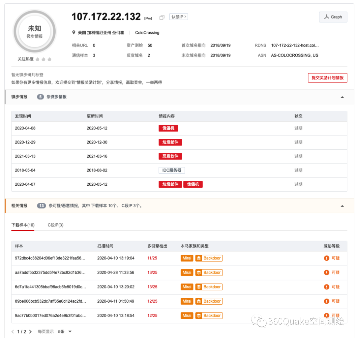This screenshot has height=338, width=356.
Task: Click the IDC服务器 tag
Action: pos(171,170)
